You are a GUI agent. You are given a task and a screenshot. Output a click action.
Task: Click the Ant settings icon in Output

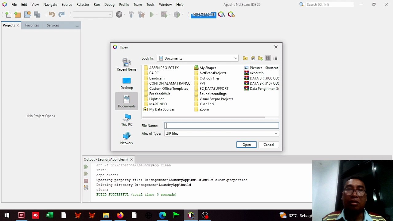(86, 188)
